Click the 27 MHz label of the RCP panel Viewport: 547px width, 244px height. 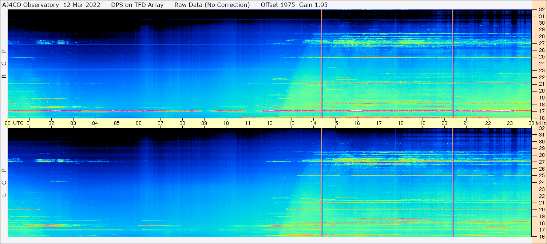click(541, 43)
